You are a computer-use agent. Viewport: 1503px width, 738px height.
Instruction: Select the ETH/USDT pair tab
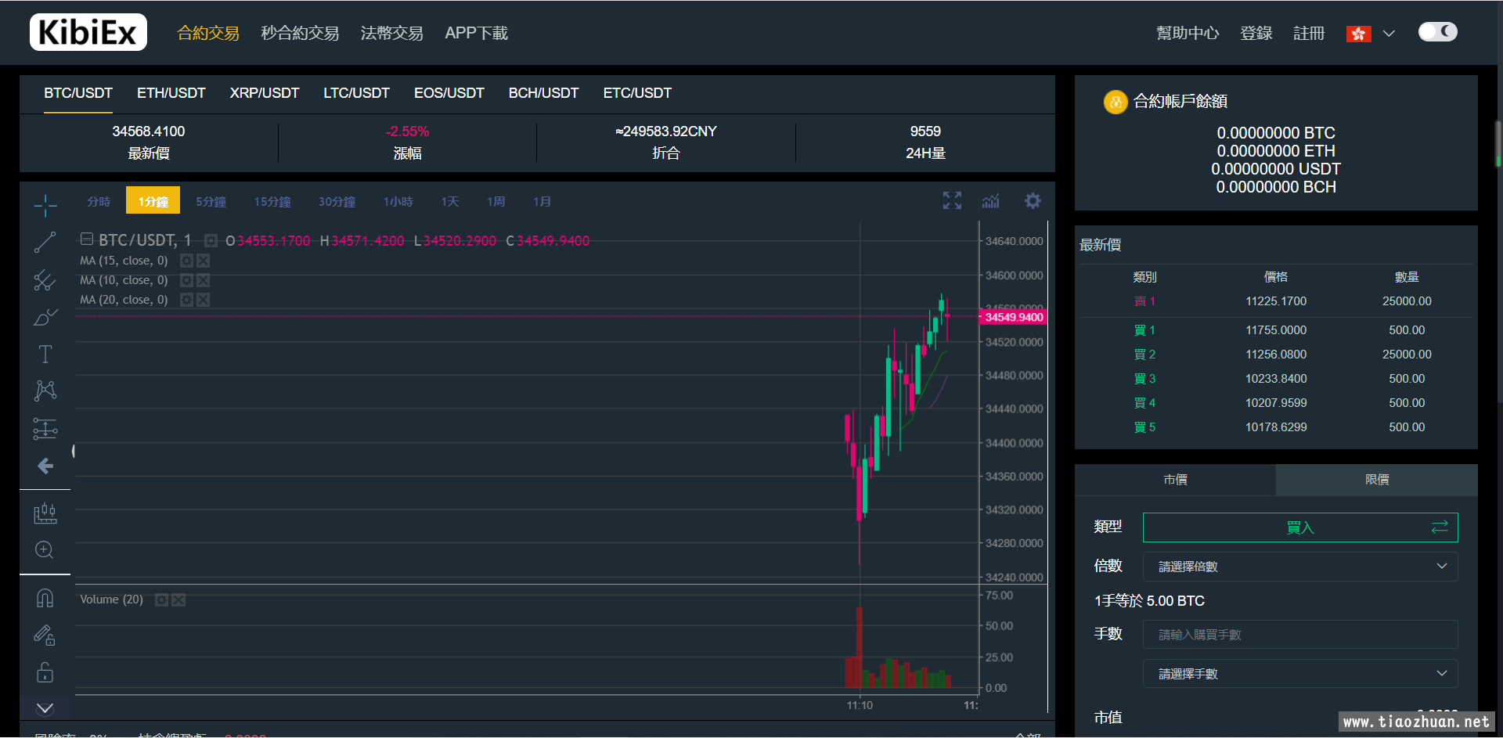coord(171,93)
